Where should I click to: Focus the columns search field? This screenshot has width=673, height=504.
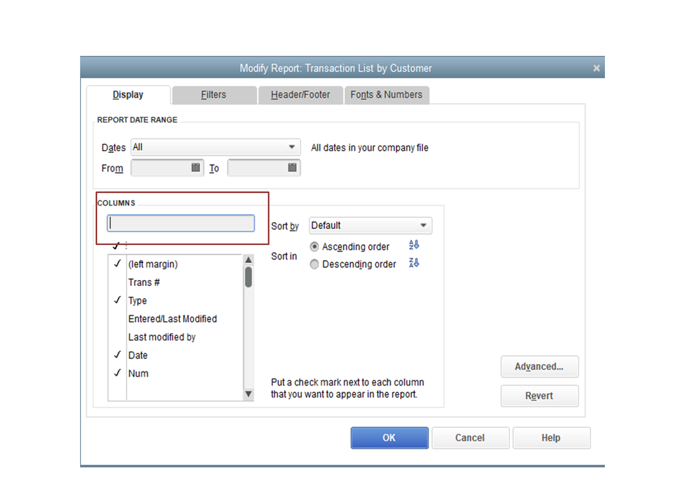pos(181,223)
